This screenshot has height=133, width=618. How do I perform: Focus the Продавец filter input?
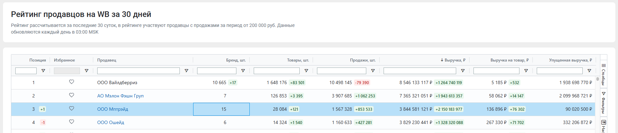pos(139,71)
